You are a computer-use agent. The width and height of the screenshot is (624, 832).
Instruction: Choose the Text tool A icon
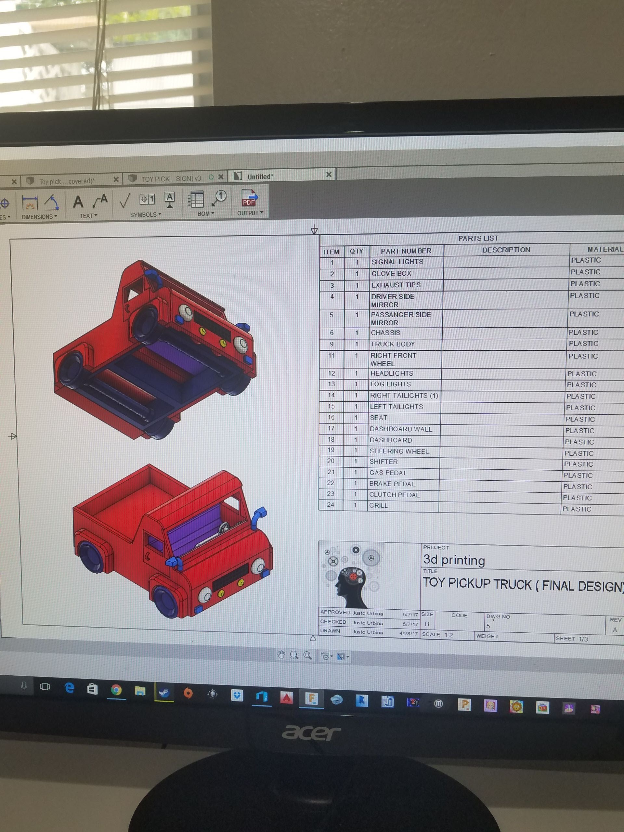tap(78, 202)
